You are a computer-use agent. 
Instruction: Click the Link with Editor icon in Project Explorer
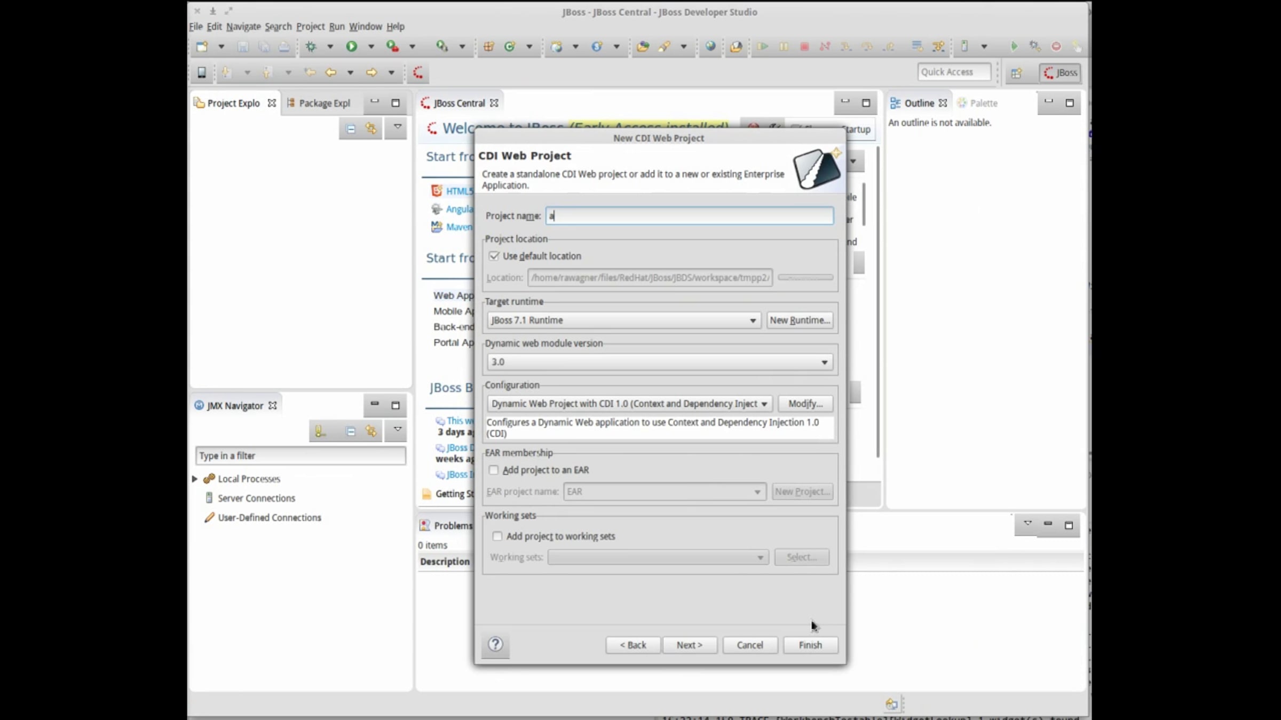[x=371, y=129]
